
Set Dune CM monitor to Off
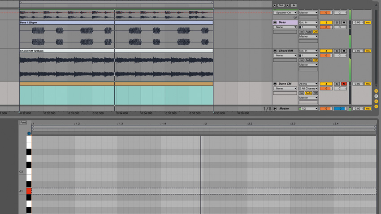(315, 93)
